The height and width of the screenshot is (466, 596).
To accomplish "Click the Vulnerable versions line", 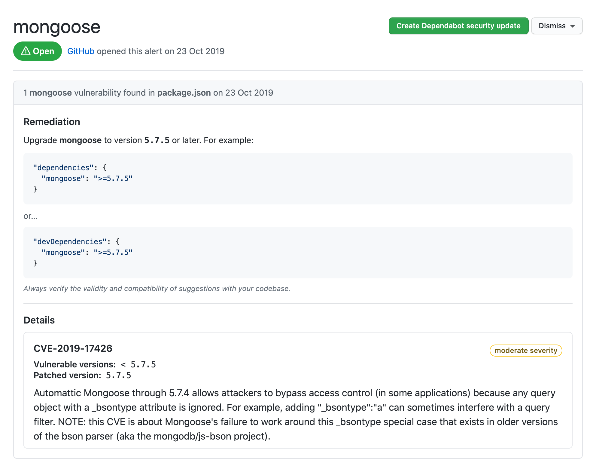I will point(95,364).
